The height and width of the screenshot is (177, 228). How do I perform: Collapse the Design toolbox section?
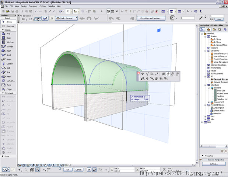[3, 30]
